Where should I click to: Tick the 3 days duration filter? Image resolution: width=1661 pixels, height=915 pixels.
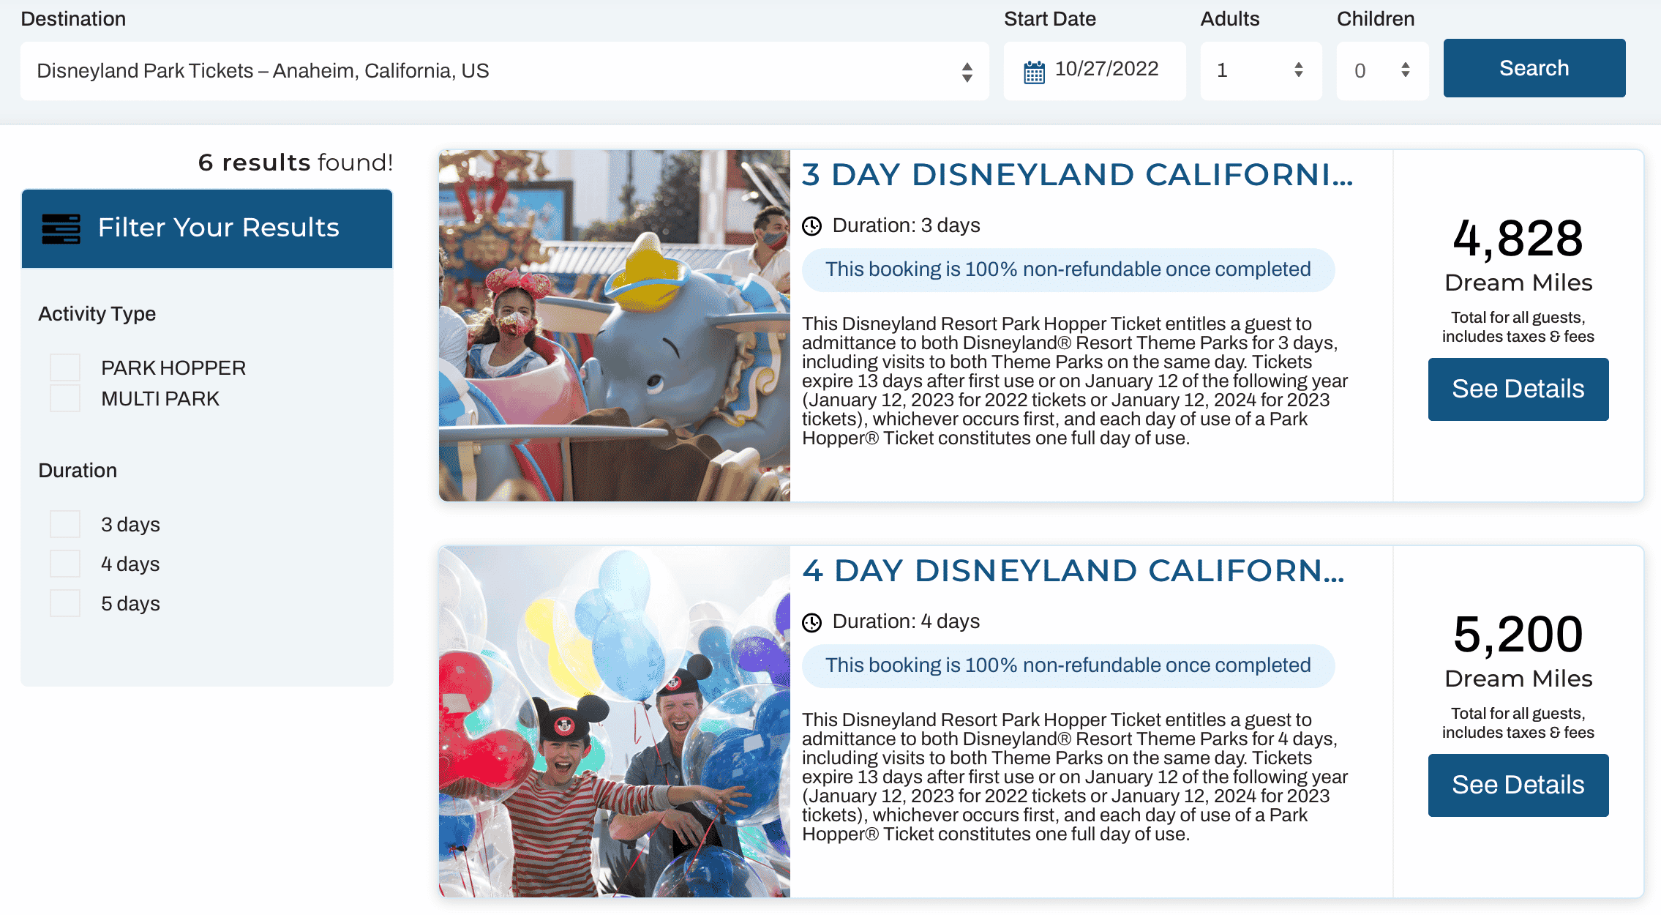coord(65,524)
